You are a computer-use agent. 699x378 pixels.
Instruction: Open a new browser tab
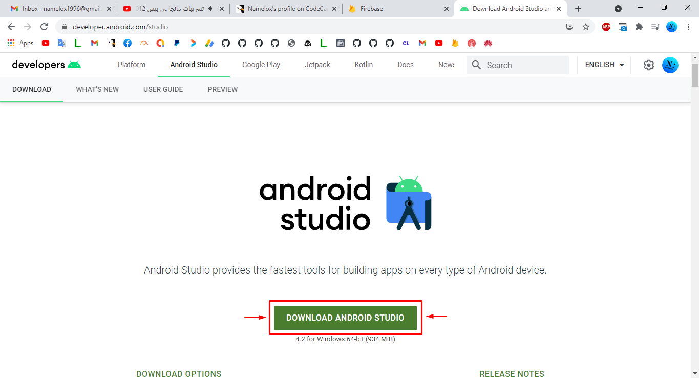[578, 9]
